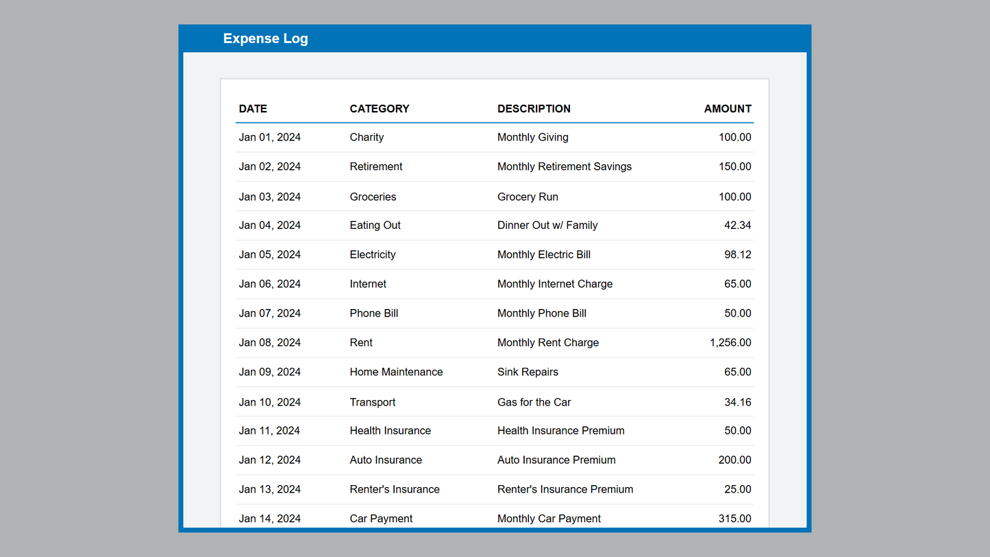Select the Car Payment category cell
990x557 pixels.
381,519
